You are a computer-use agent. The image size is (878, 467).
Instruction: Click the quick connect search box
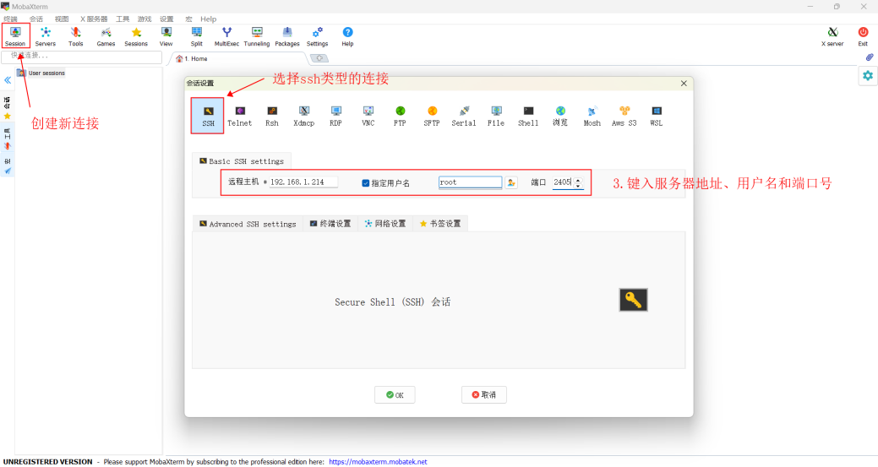[82, 56]
